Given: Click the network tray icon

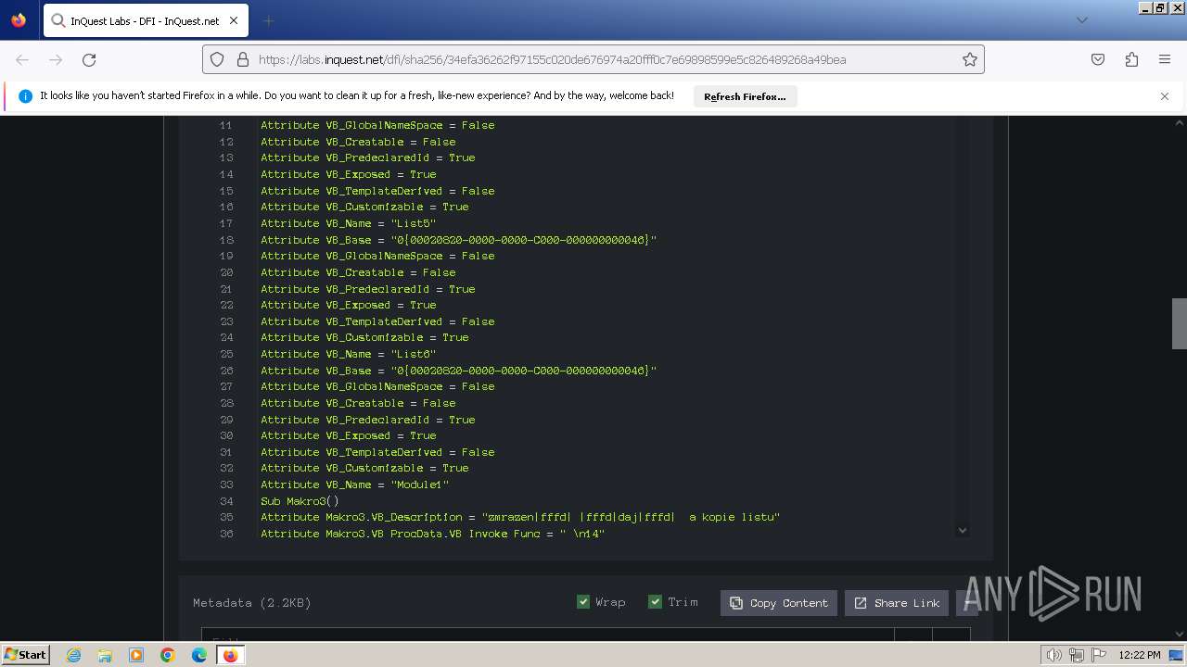Looking at the screenshot, I should (1077, 655).
